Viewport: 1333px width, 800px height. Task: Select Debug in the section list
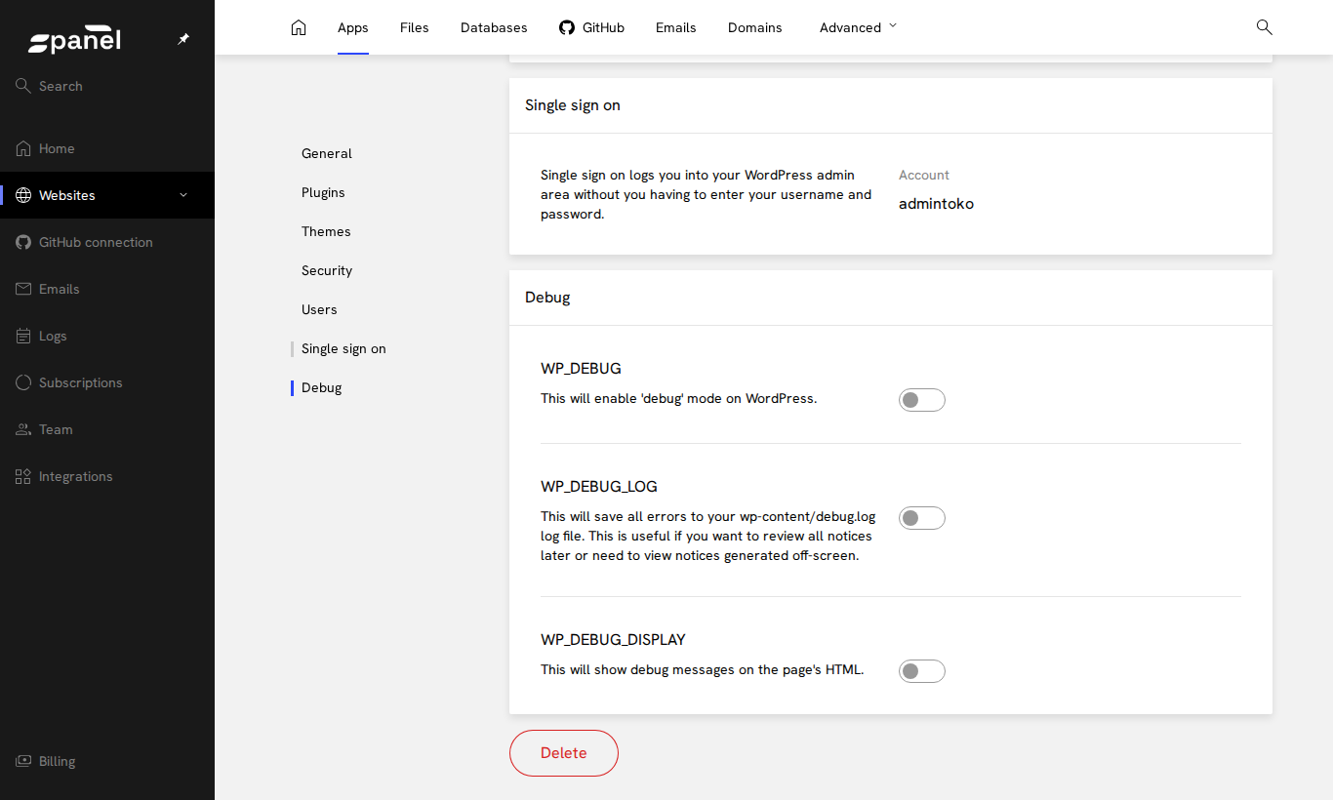tap(321, 387)
